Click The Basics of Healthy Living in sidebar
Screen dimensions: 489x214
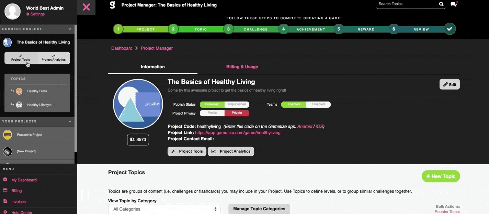(43, 42)
